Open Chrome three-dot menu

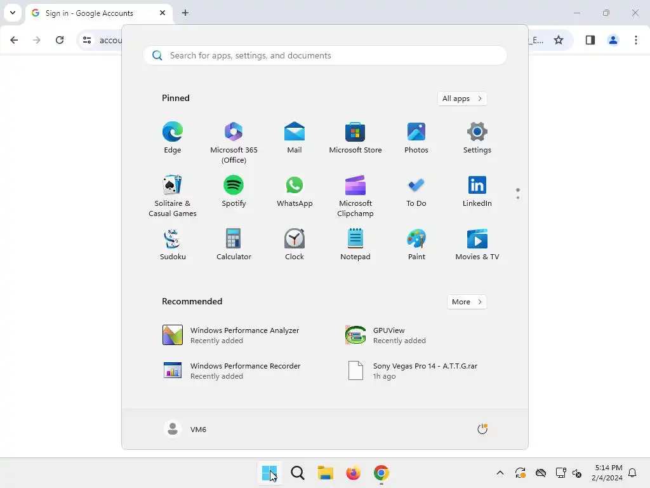point(636,40)
